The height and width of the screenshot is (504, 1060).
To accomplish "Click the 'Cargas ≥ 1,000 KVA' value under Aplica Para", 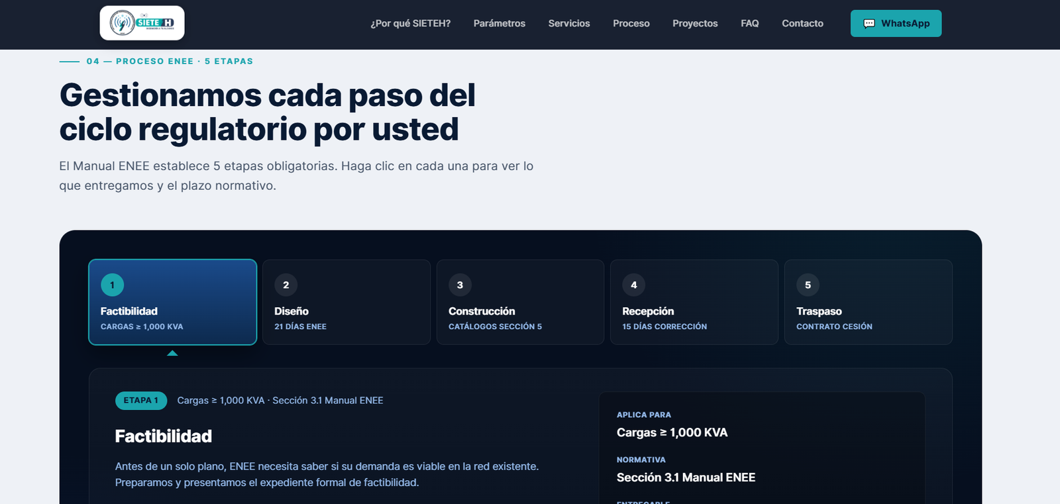I will [672, 432].
